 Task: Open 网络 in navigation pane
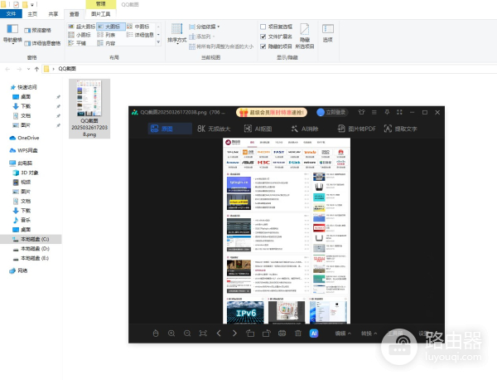pyautogui.click(x=22, y=270)
